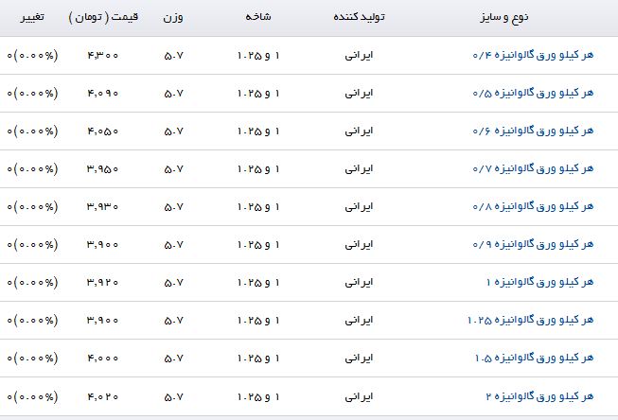Viewport: 618px width, 420px height.
Task: Click change ۰(۰.۰۰%) in the گالوانیزه ۰/۴ row
Action: tap(32, 56)
